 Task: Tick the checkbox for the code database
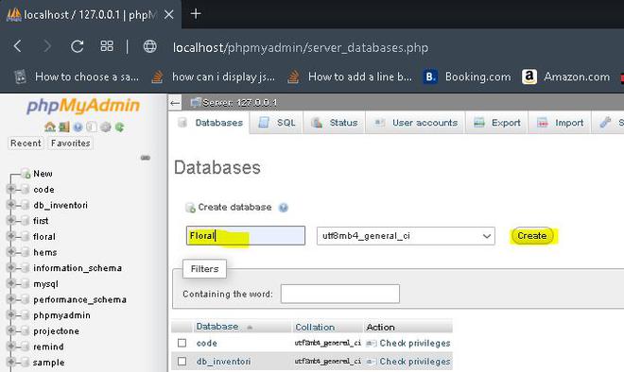coord(182,343)
